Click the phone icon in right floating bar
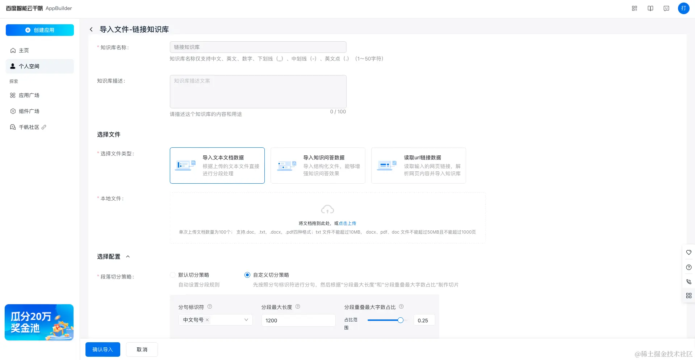Screen dimensions: 695x360 tap(689, 281)
